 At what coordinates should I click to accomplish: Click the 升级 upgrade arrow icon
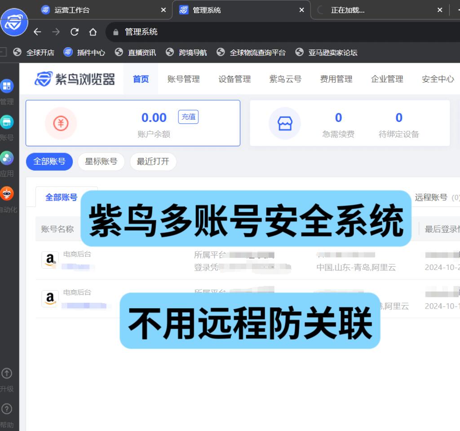pos(7,373)
